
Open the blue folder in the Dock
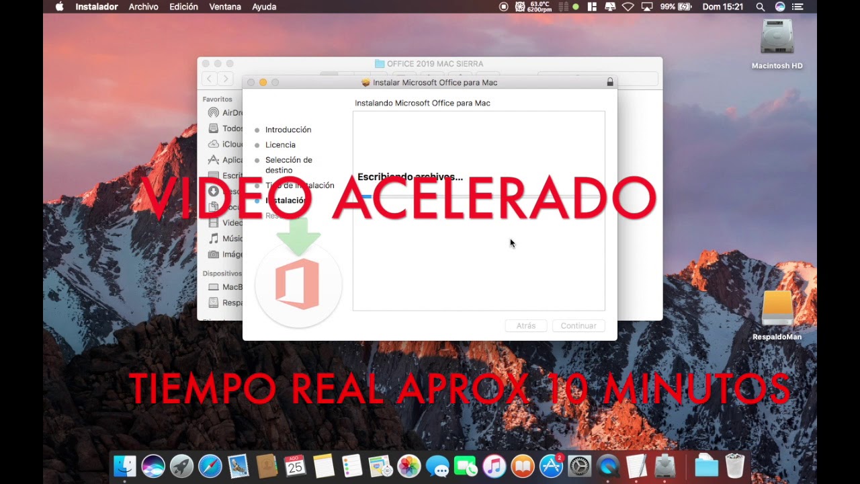click(x=706, y=466)
